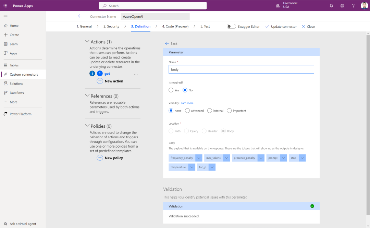The width and height of the screenshot is (370, 228).
Task: Click the Tables grid icon
Action: [6, 65]
